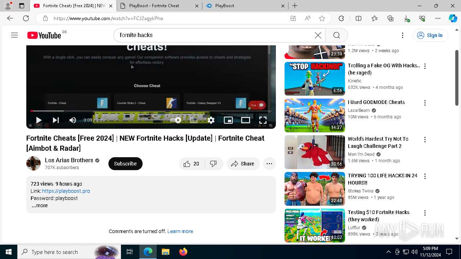Open options for Try Not To Laugh Challenge
The height and width of the screenshot is (259, 461).
click(x=425, y=140)
